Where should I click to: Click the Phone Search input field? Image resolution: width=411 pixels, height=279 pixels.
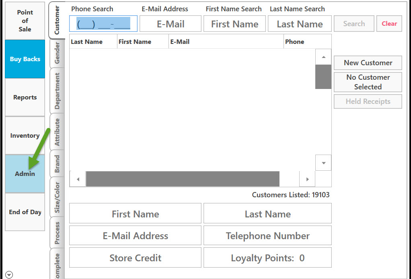point(103,24)
